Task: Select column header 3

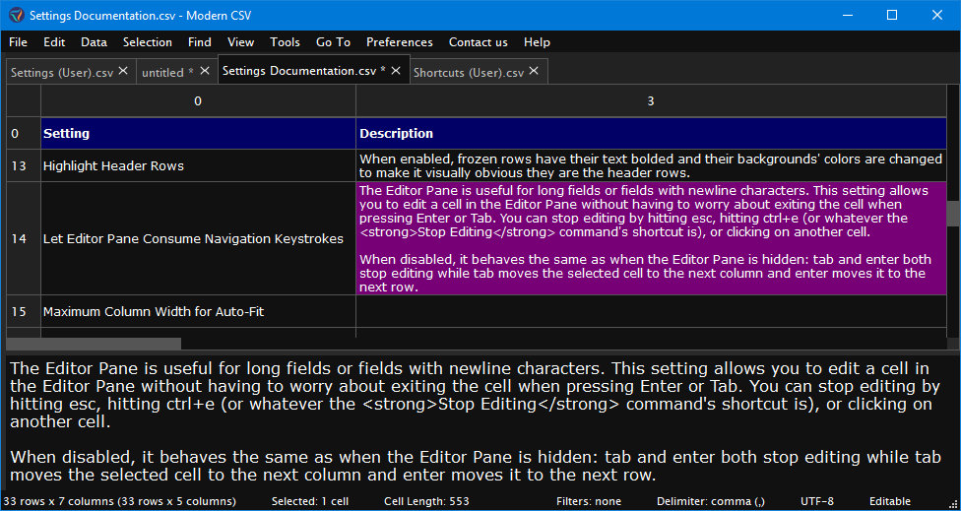Action: (x=651, y=101)
